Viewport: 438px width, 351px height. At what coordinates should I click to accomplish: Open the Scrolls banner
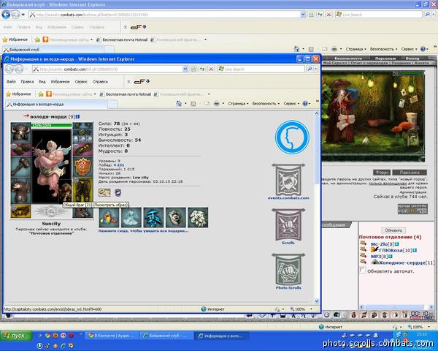tap(288, 226)
